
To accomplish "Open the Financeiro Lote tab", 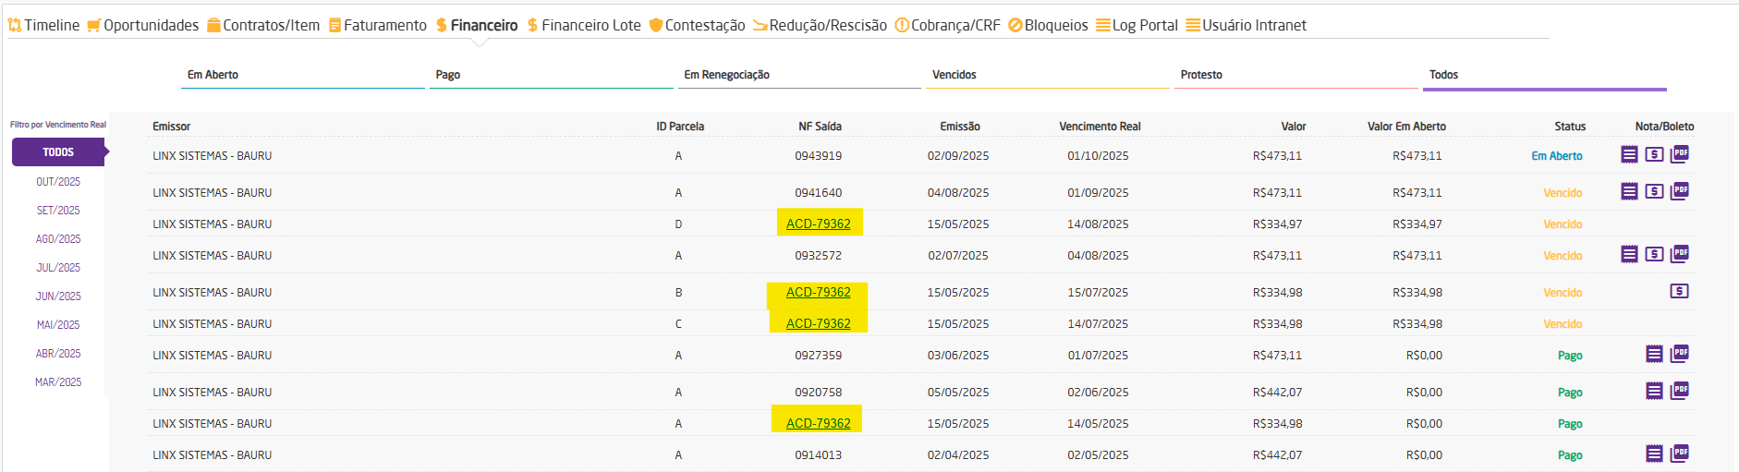I will pos(584,25).
